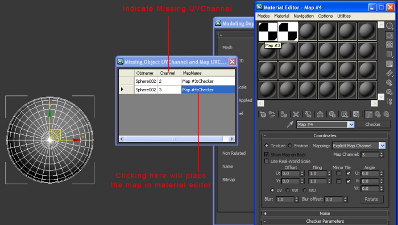
Task: Open the Utilities menu
Action: tap(344, 16)
